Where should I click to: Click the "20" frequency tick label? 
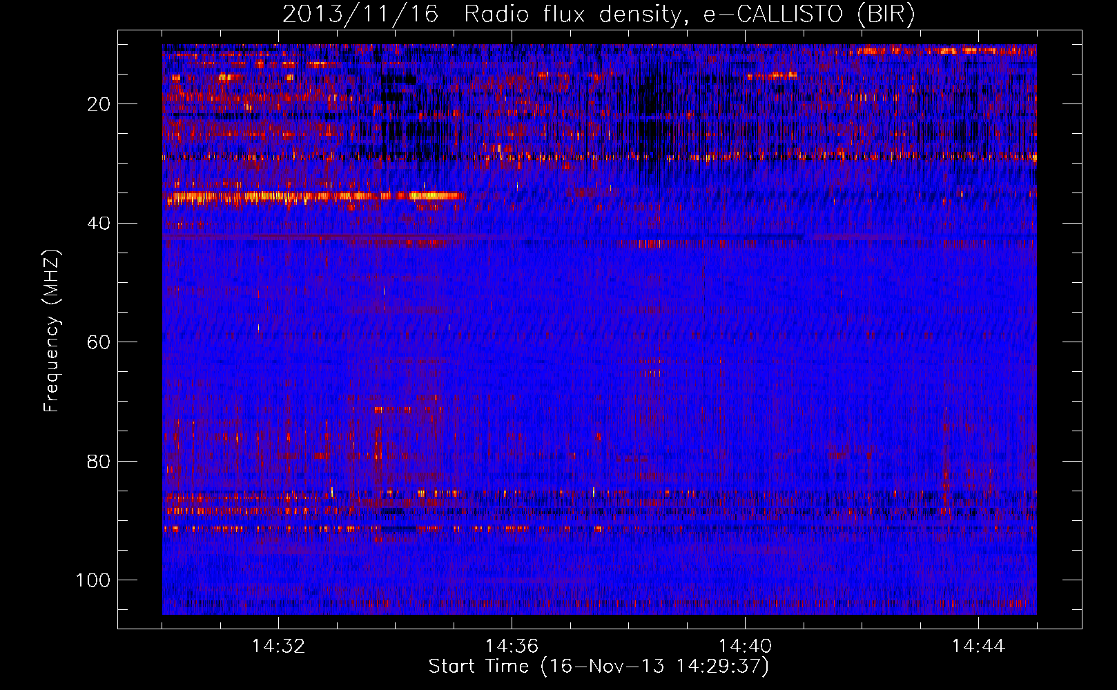point(99,104)
